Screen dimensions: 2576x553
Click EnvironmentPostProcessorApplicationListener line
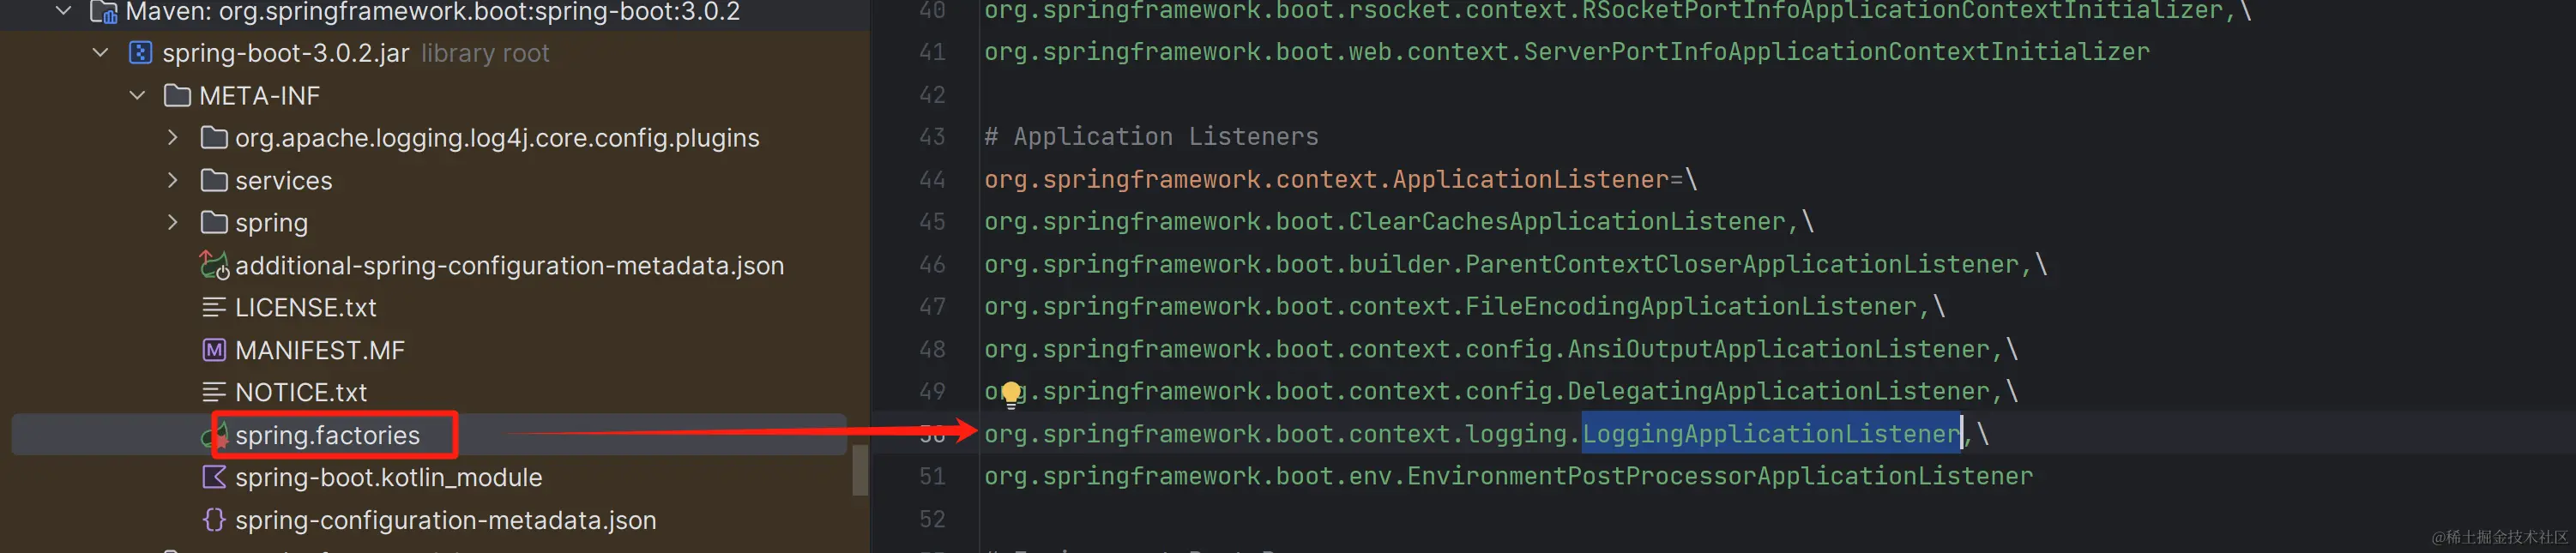tap(1508, 476)
